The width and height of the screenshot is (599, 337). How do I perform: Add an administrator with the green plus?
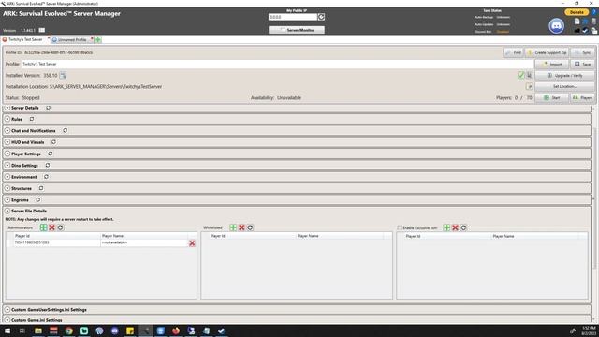click(x=44, y=227)
